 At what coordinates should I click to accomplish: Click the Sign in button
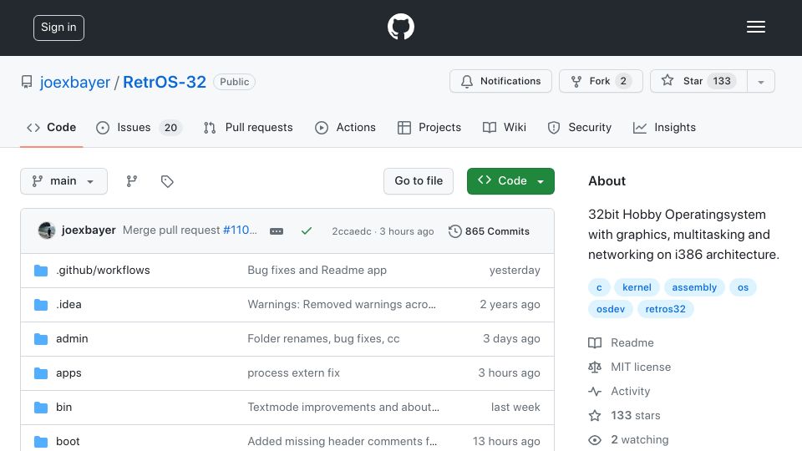tap(58, 28)
